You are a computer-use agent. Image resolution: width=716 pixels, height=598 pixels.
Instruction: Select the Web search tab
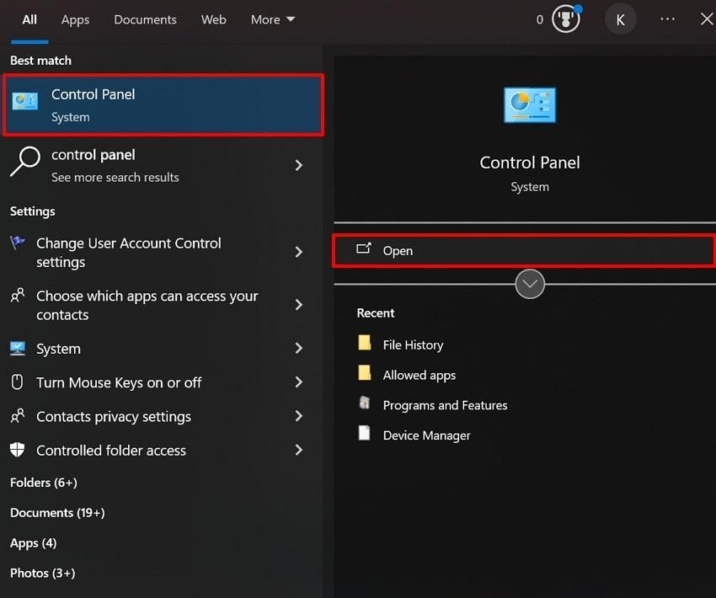tap(213, 19)
